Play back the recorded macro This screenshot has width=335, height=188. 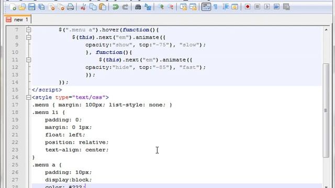coord(267,7)
